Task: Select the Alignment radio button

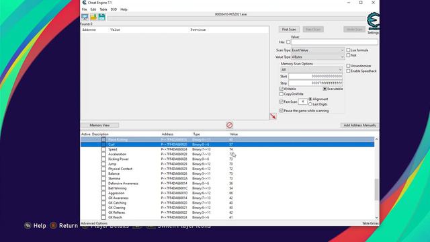Action: pyautogui.click(x=310, y=99)
